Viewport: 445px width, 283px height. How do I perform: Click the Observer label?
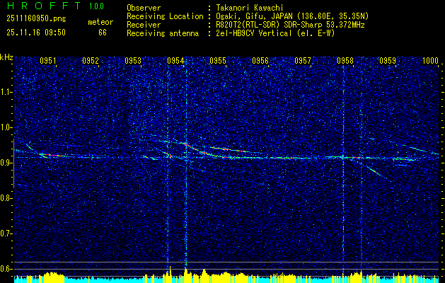[144, 8]
